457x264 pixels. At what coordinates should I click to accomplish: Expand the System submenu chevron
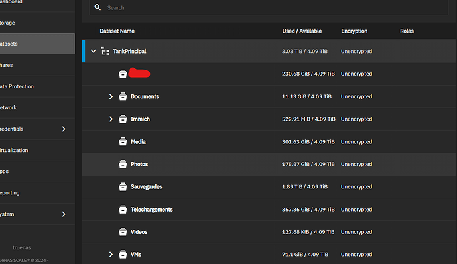tap(64, 214)
